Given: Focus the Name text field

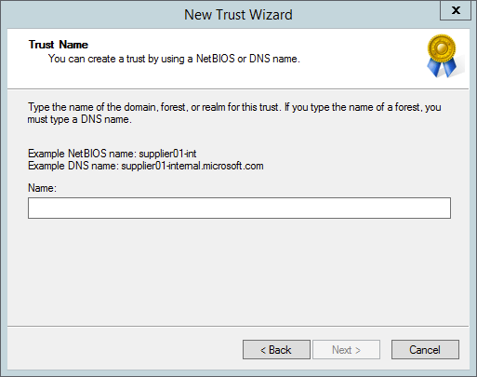Looking at the screenshot, I should (239, 208).
